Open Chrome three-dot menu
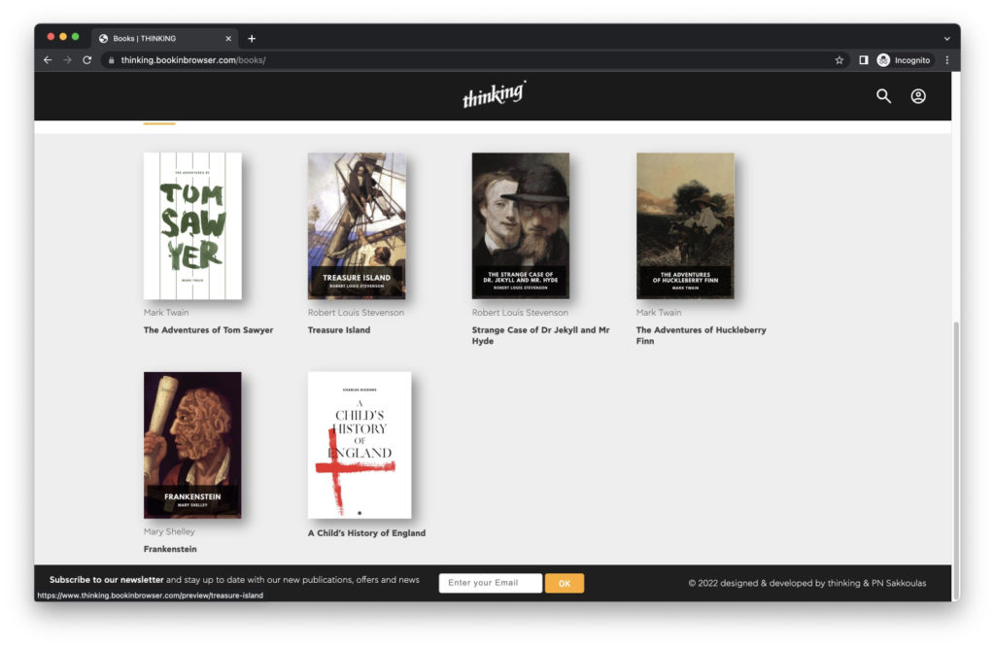995x647 pixels. (x=946, y=59)
